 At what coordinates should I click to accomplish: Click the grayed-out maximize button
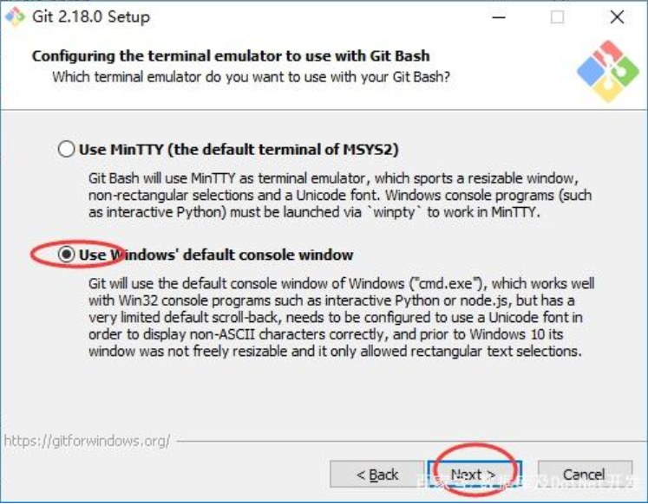point(557,17)
